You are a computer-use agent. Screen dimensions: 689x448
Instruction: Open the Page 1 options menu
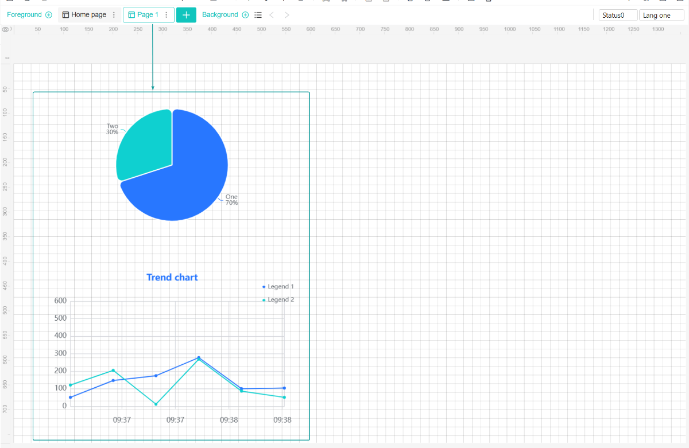tap(167, 15)
